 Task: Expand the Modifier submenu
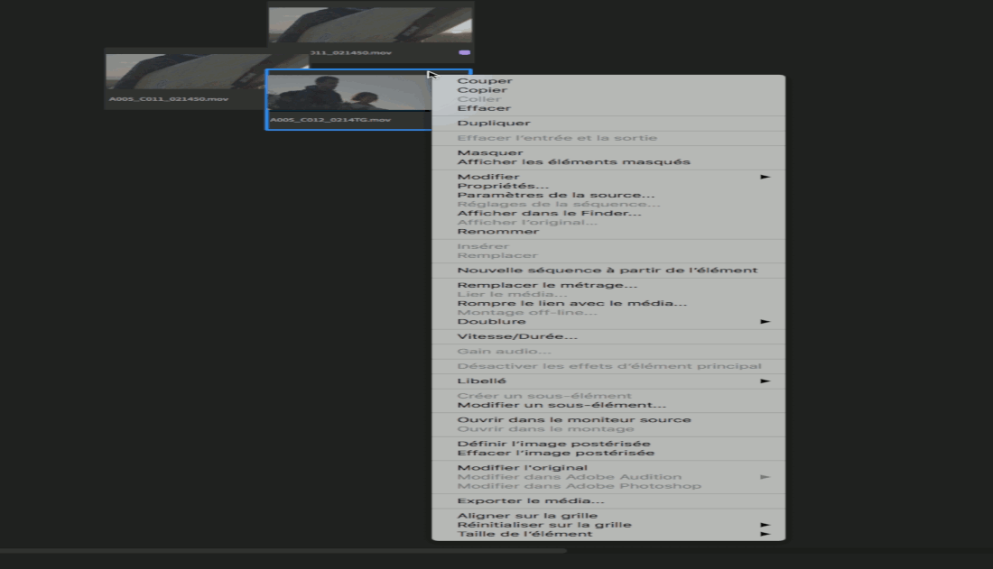point(608,177)
